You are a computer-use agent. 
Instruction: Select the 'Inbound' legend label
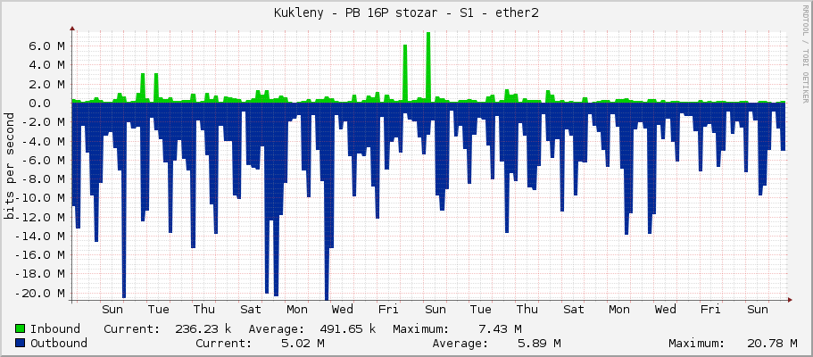pyautogui.click(x=55, y=328)
